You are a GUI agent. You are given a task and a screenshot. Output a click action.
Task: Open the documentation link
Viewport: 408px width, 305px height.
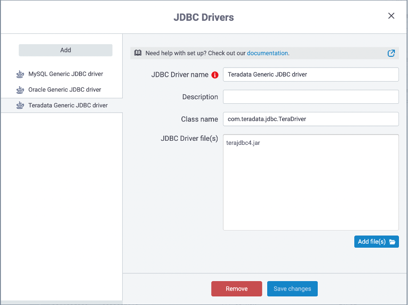point(267,53)
